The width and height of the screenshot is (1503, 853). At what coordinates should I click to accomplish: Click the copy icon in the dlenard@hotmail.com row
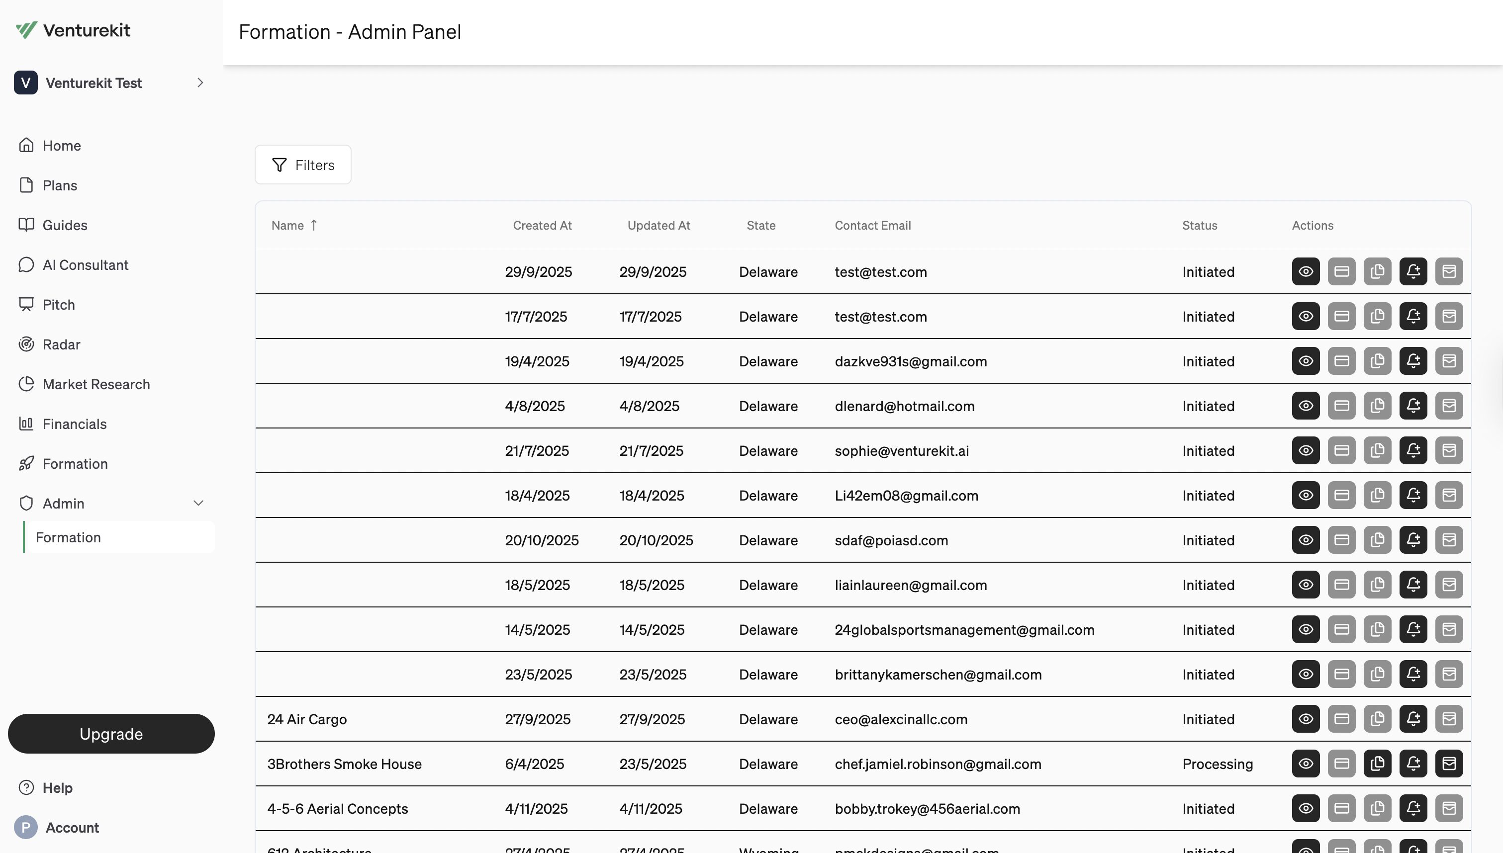[1378, 406]
